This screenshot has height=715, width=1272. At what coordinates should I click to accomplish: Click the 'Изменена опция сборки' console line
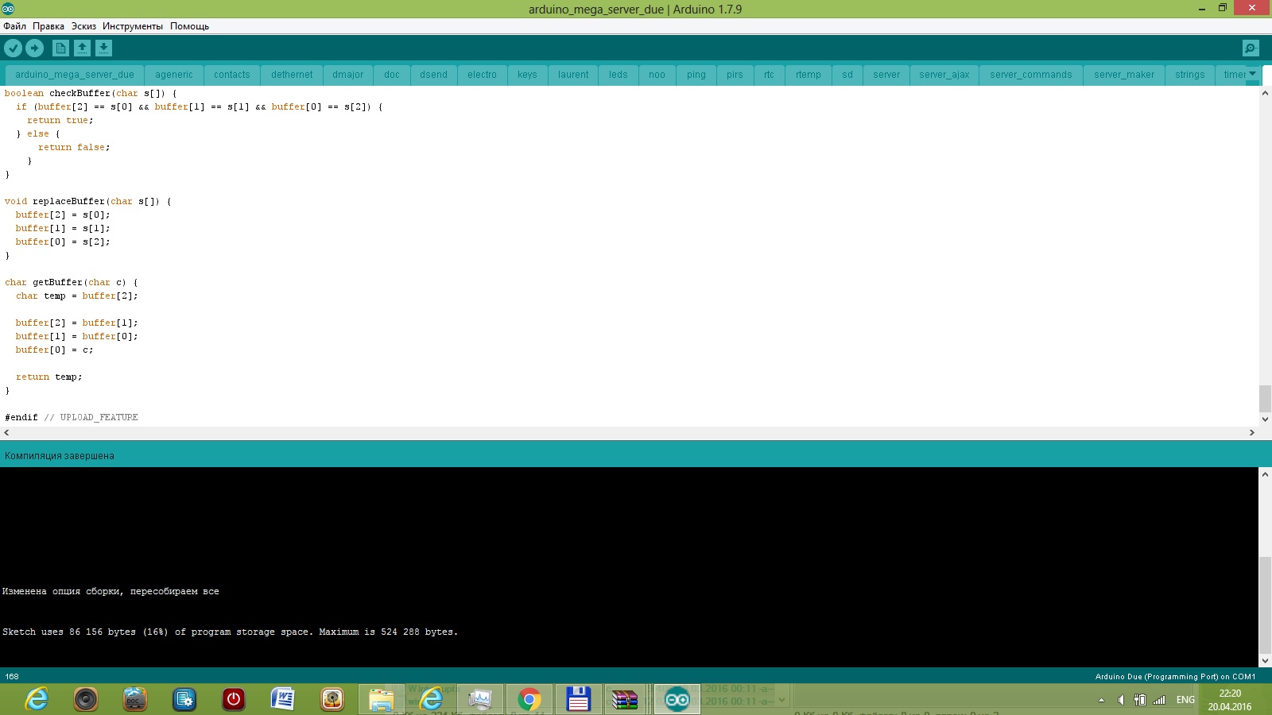(x=111, y=592)
